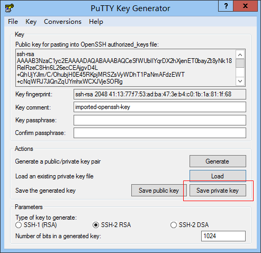Open the Key menu
The height and width of the screenshot is (253, 261).
pyautogui.click(x=31, y=22)
